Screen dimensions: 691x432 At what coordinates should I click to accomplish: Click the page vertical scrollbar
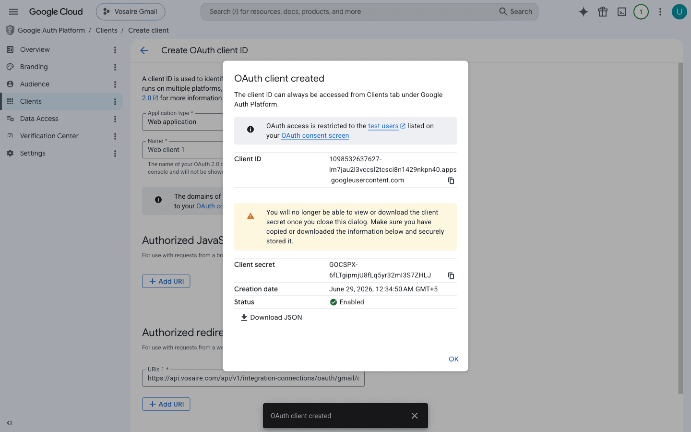click(x=680, y=228)
